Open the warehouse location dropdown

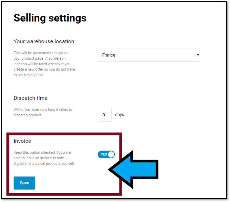(x=149, y=55)
